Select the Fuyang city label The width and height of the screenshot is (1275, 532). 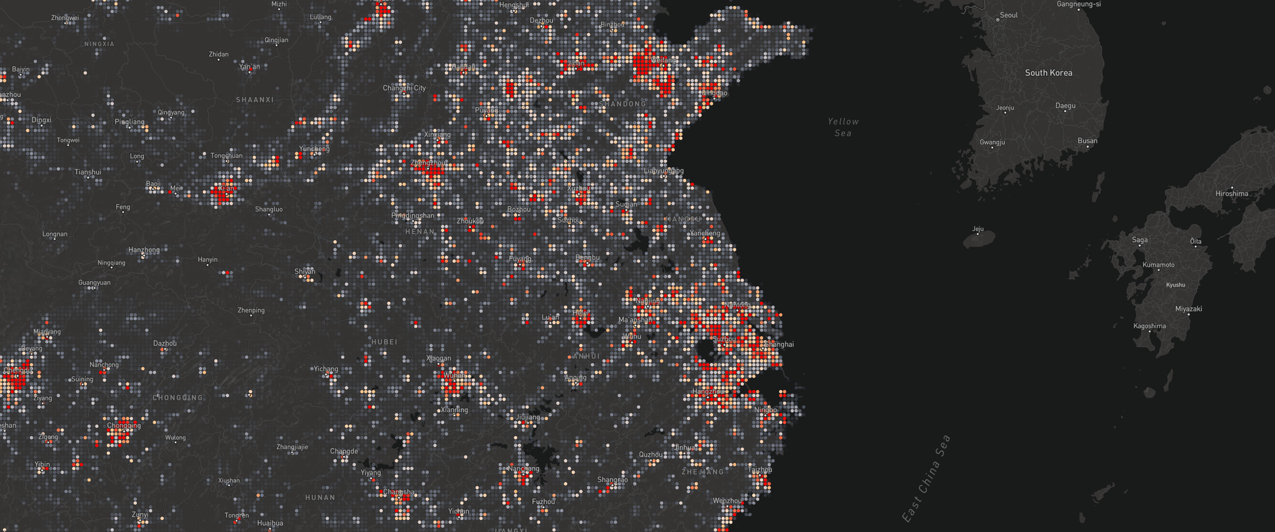520,259
